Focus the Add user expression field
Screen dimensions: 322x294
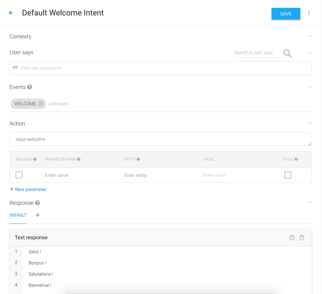click(x=163, y=68)
